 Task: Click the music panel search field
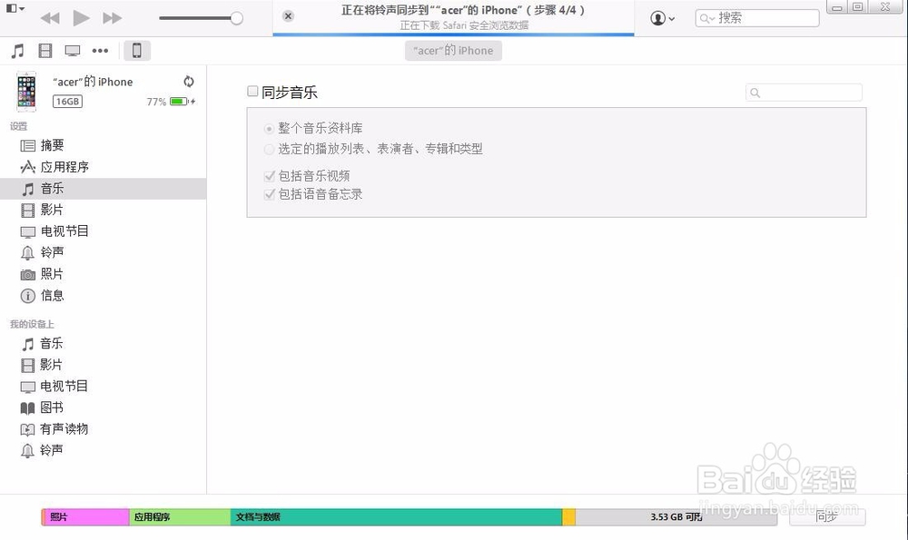pyautogui.click(x=804, y=93)
